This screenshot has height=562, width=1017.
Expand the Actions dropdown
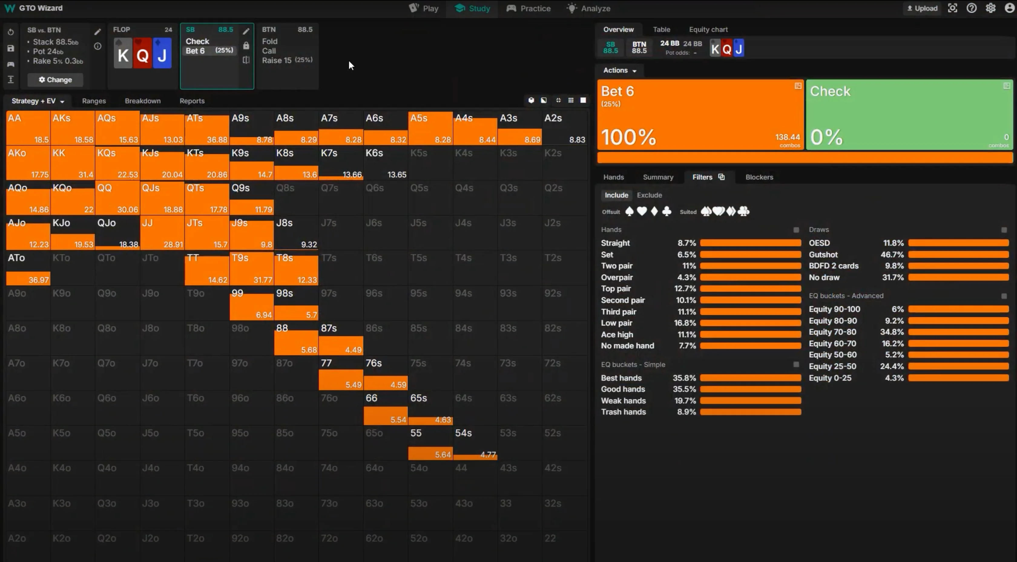click(x=620, y=70)
